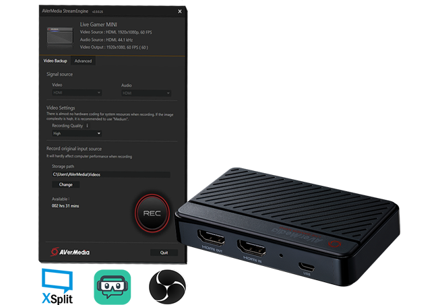This screenshot has height=305, width=438.
Task: Select the Video Backup tab
Action: [x=55, y=61]
